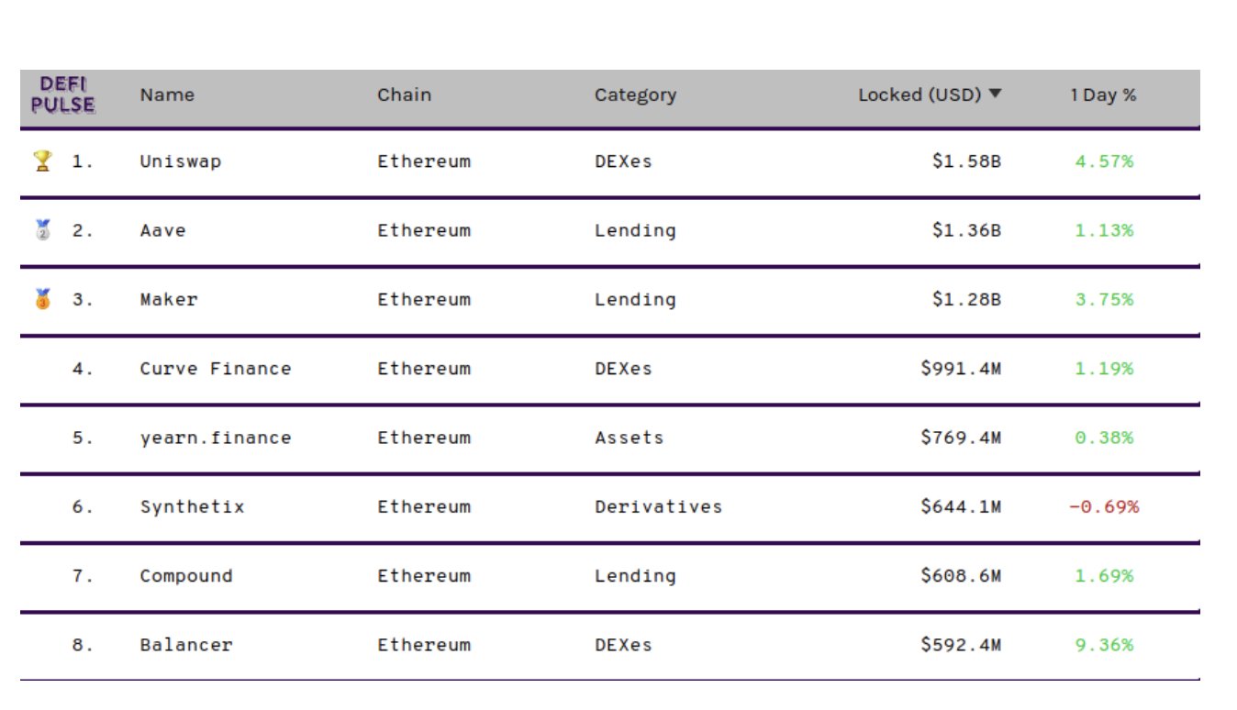The width and height of the screenshot is (1237, 710).
Task: Click Uniswap's $1.58B locked value
Action: point(966,161)
